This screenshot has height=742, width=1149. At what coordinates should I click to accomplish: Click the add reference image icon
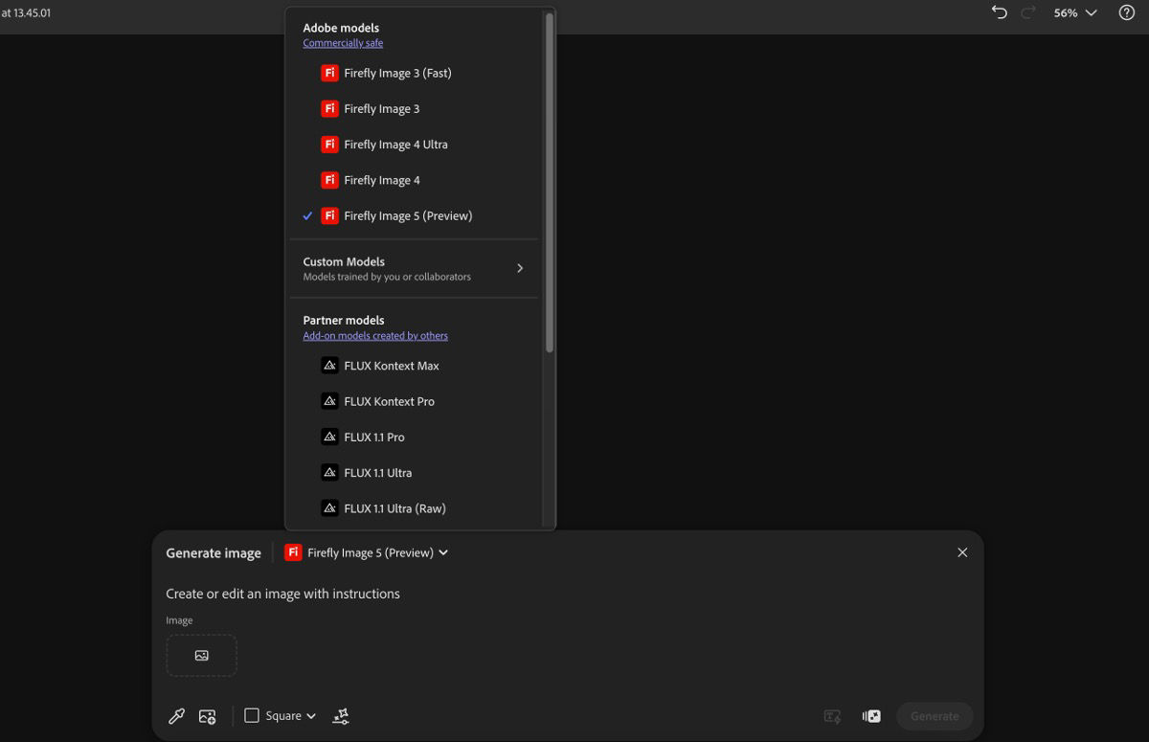[x=207, y=715]
